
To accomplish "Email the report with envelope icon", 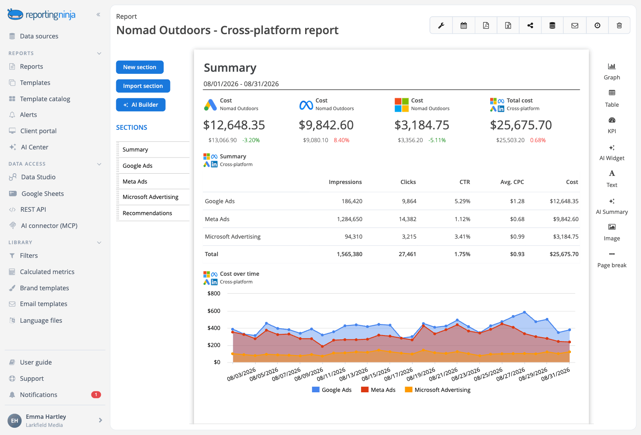I will point(575,26).
